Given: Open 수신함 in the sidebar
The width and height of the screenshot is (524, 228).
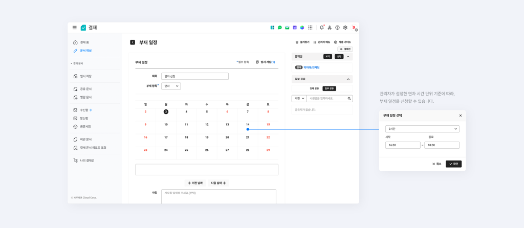Looking at the screenshot, I should click(84, 110).
